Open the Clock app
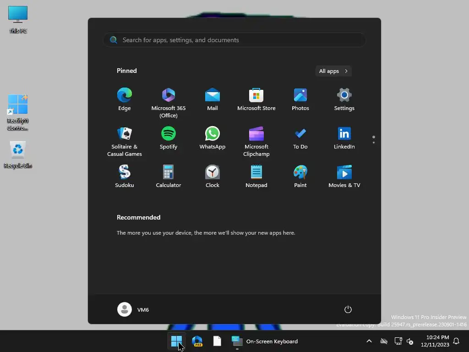 click(x=213, y=176)
